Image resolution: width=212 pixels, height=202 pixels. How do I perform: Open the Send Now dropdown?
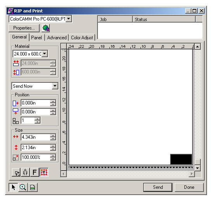(55, 86)
